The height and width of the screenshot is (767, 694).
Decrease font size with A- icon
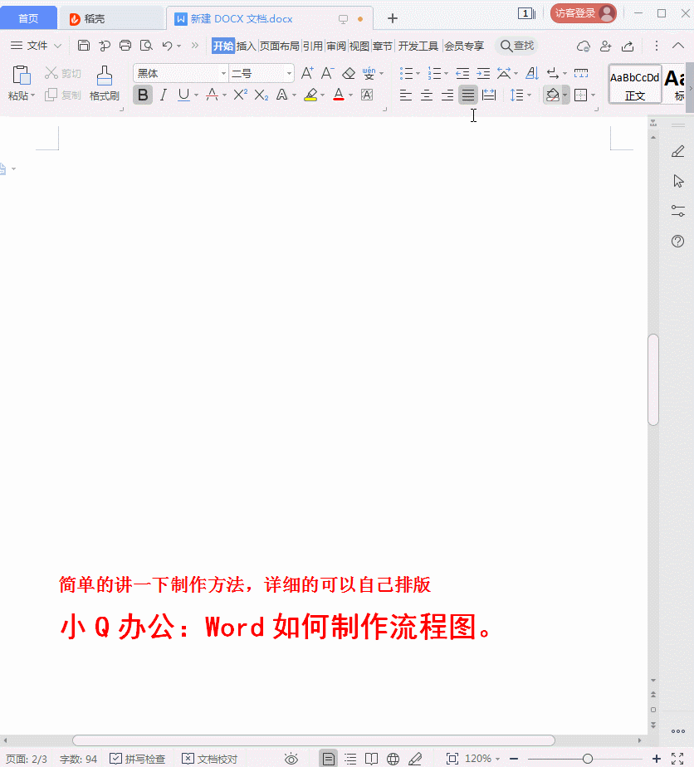click(x=328, y=73)
